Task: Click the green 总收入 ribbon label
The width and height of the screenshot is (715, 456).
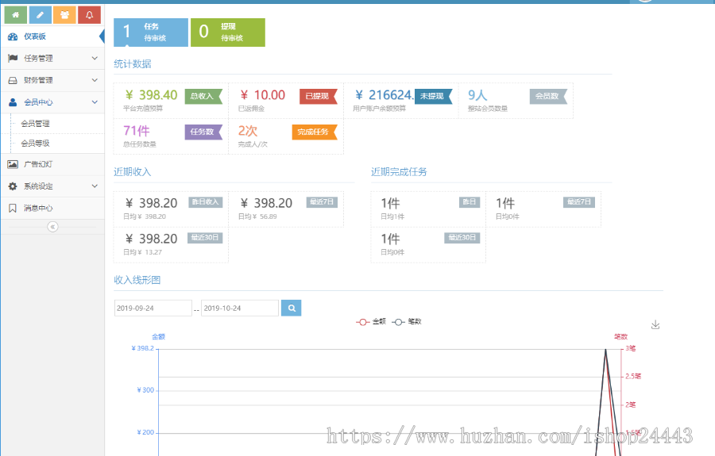Action: 203,96
